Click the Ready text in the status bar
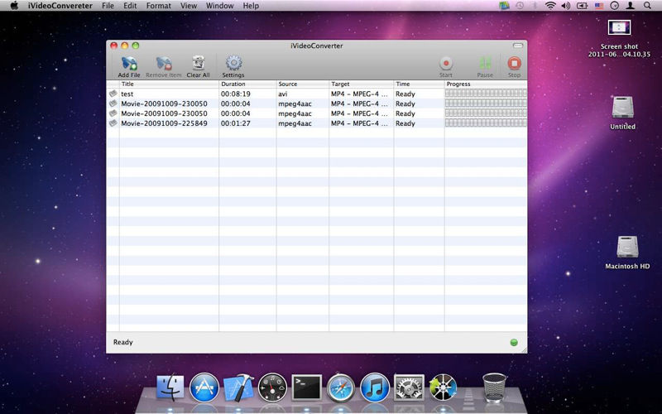This screenshot has width=662, height=414. (x=122, y=342)
